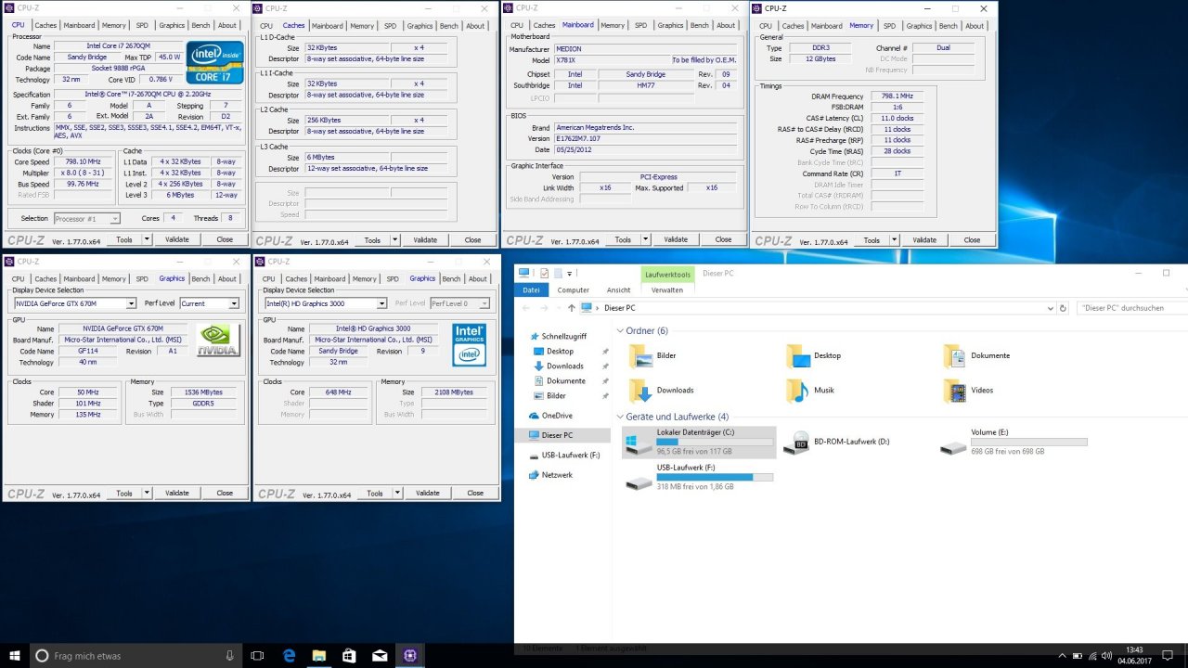Open Tools dropdown arrow in Caches window
The width and height of the screenshot is (1188, 668).
click(395, 239)
